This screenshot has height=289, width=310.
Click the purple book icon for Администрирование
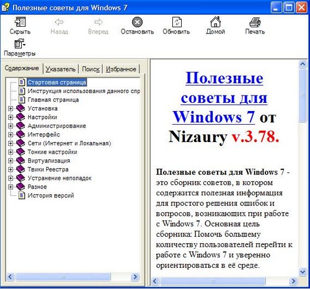[20, 126]
